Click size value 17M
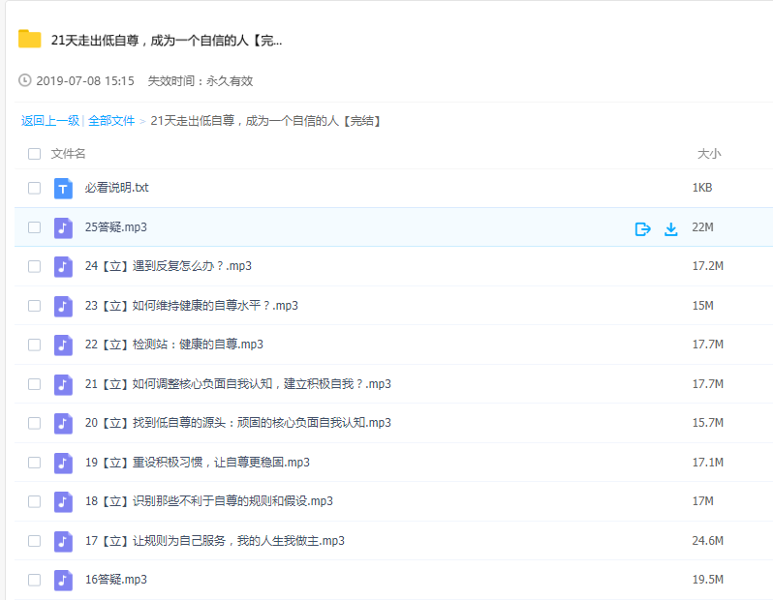Image resolution: width=773 pixels, height=600 pixels. pos(703,501)
